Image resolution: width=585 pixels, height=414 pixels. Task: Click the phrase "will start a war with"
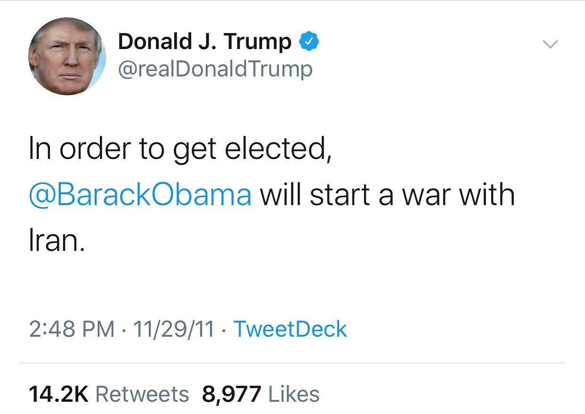(x=387, y=194)
